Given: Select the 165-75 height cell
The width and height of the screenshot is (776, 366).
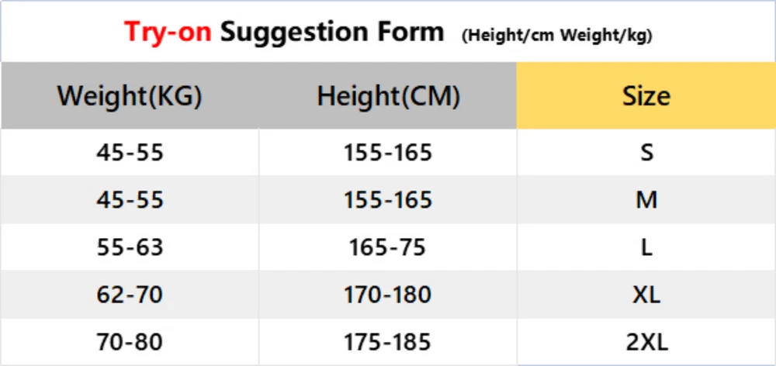Looking at the screenshot, I should 387,247.
